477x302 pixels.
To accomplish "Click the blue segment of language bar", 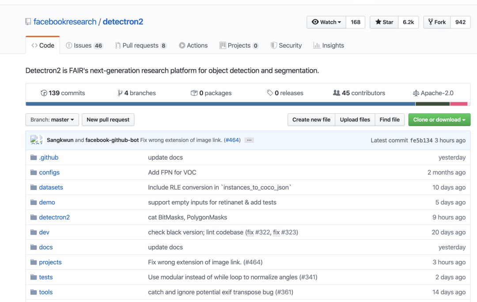I will tap(220, 104).
